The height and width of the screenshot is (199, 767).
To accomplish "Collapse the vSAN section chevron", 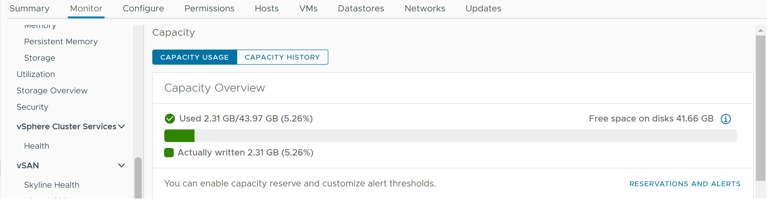I will click(x=121, y=166).
